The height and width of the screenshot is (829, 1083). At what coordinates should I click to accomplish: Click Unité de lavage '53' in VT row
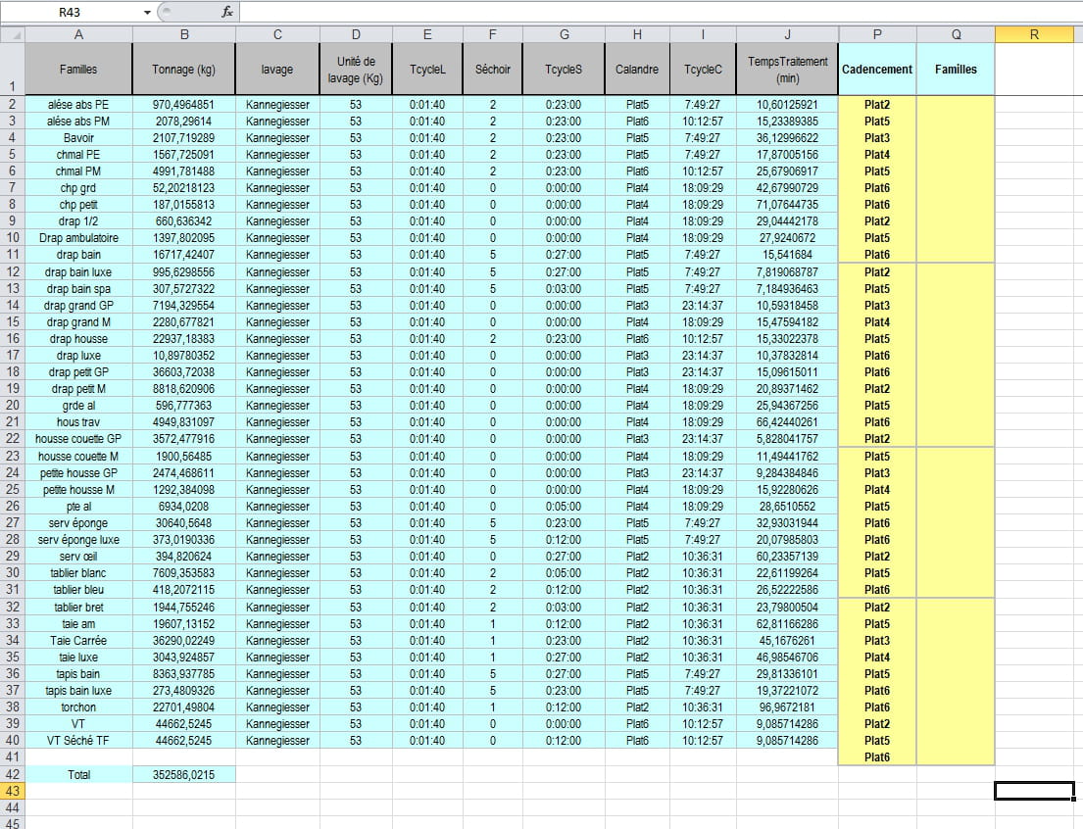tap(356, 723)
